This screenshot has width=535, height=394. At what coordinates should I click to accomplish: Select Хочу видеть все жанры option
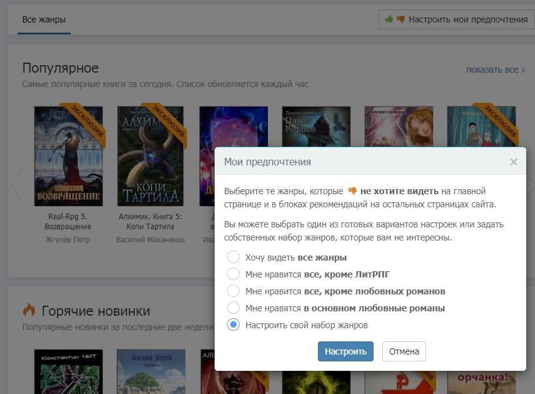coord(233,257)
